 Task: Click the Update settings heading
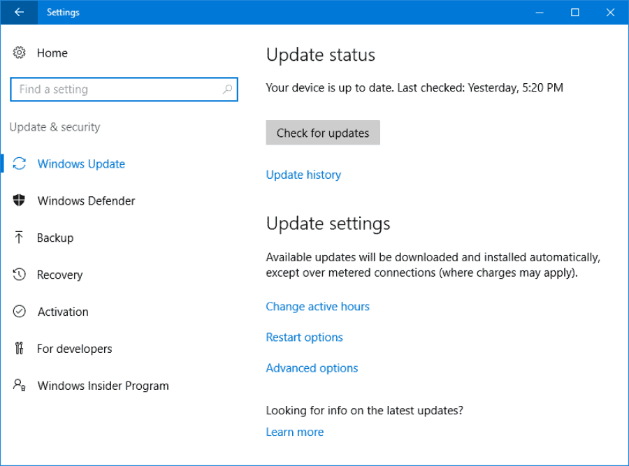pyautogui.click(x=328, y=224)
